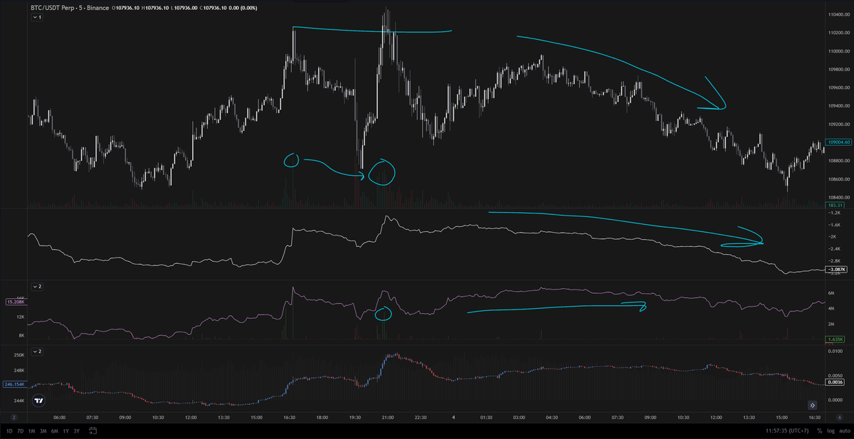This screenshot has height=439, width=854.
Task: Select the 6M date range
Action: (56, 431)
